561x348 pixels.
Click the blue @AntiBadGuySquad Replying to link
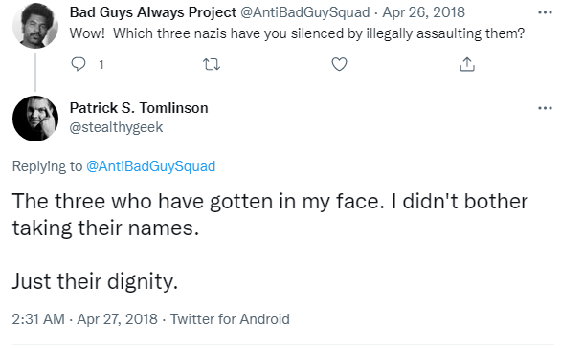tap(150, 166)
